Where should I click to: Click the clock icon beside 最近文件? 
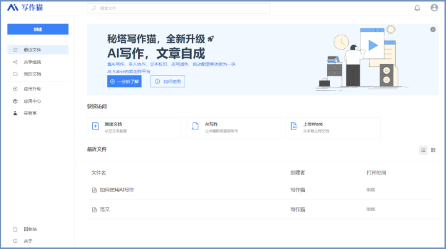15,50
